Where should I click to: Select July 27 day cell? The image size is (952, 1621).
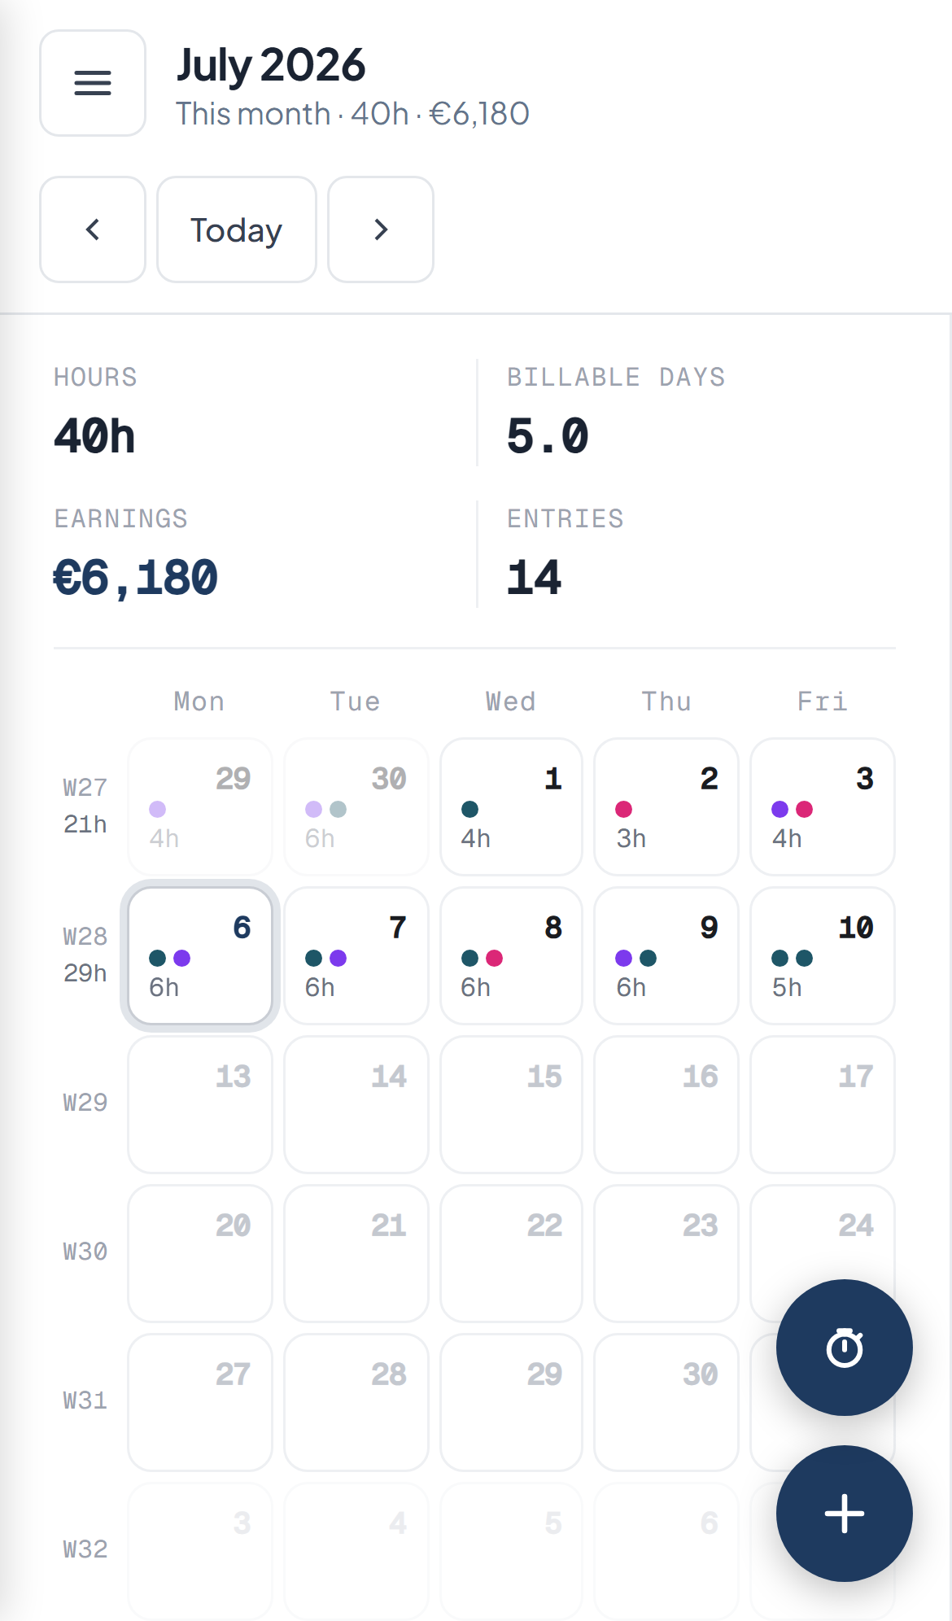(200, 1402)
